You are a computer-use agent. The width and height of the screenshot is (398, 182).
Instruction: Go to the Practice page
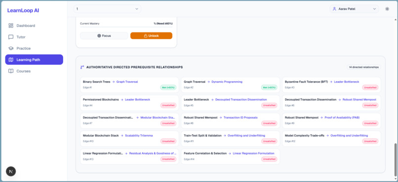point(34,48)
